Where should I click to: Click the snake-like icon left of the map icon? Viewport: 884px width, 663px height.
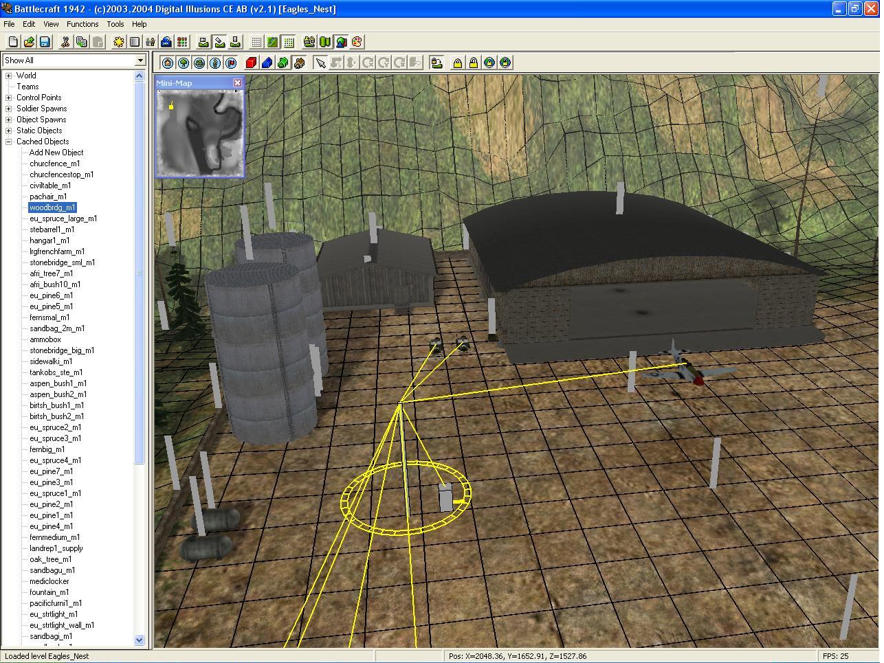(309, 42)
